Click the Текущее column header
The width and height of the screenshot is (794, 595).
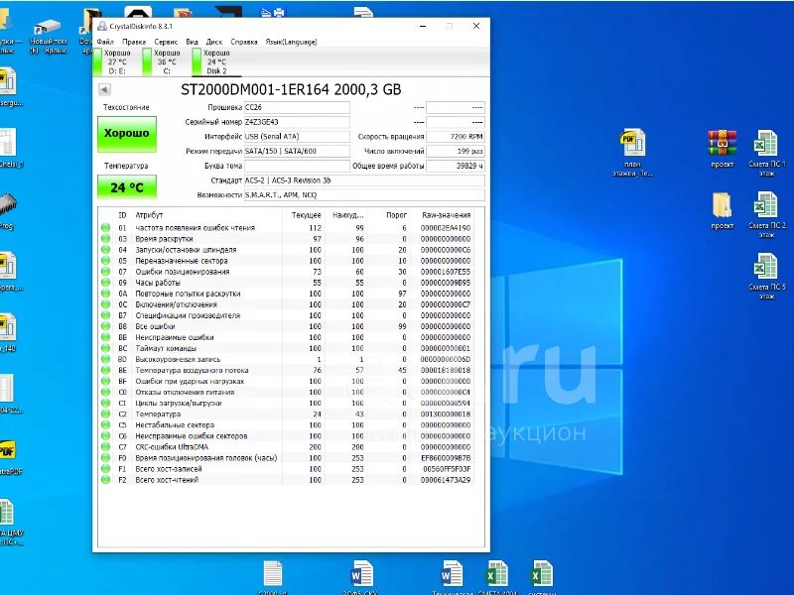coord(307,215)
